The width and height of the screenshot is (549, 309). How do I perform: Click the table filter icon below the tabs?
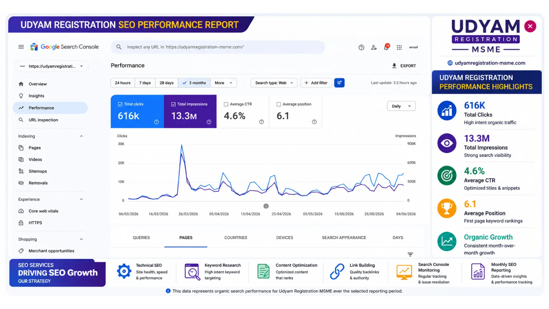(410, 254)
